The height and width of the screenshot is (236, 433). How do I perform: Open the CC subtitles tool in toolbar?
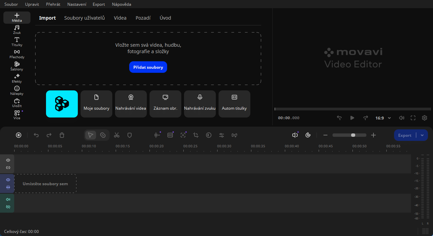click(x=170, y=135)
